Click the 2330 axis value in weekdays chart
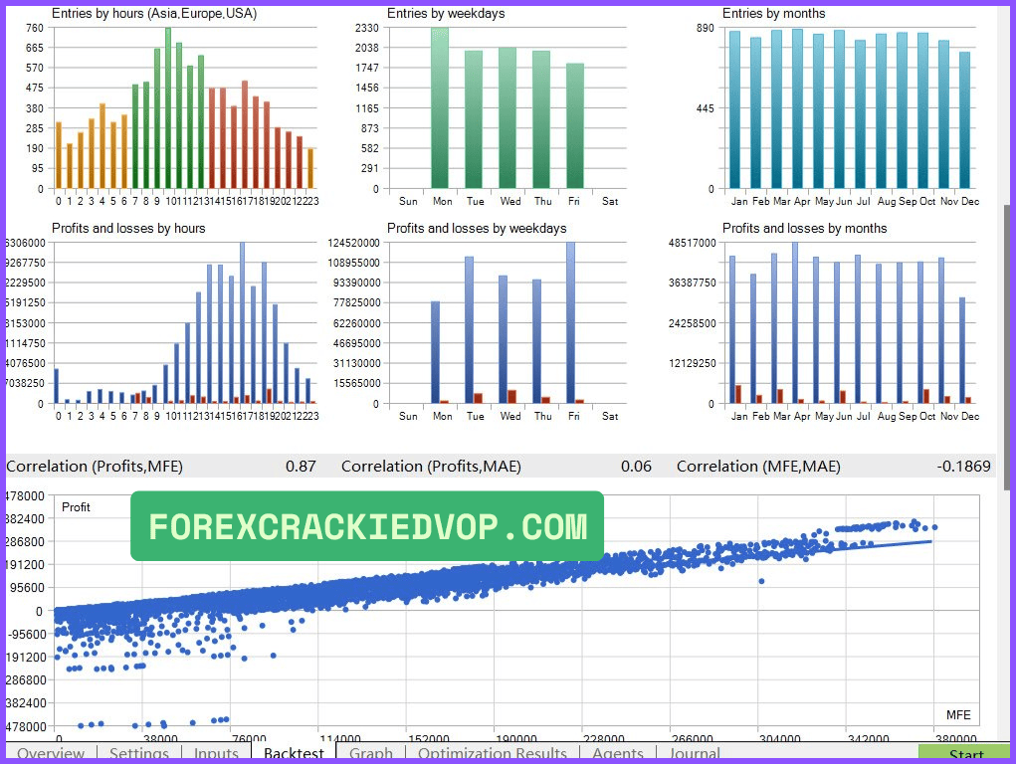The image size is (1016, 764). tap(367, 28)
